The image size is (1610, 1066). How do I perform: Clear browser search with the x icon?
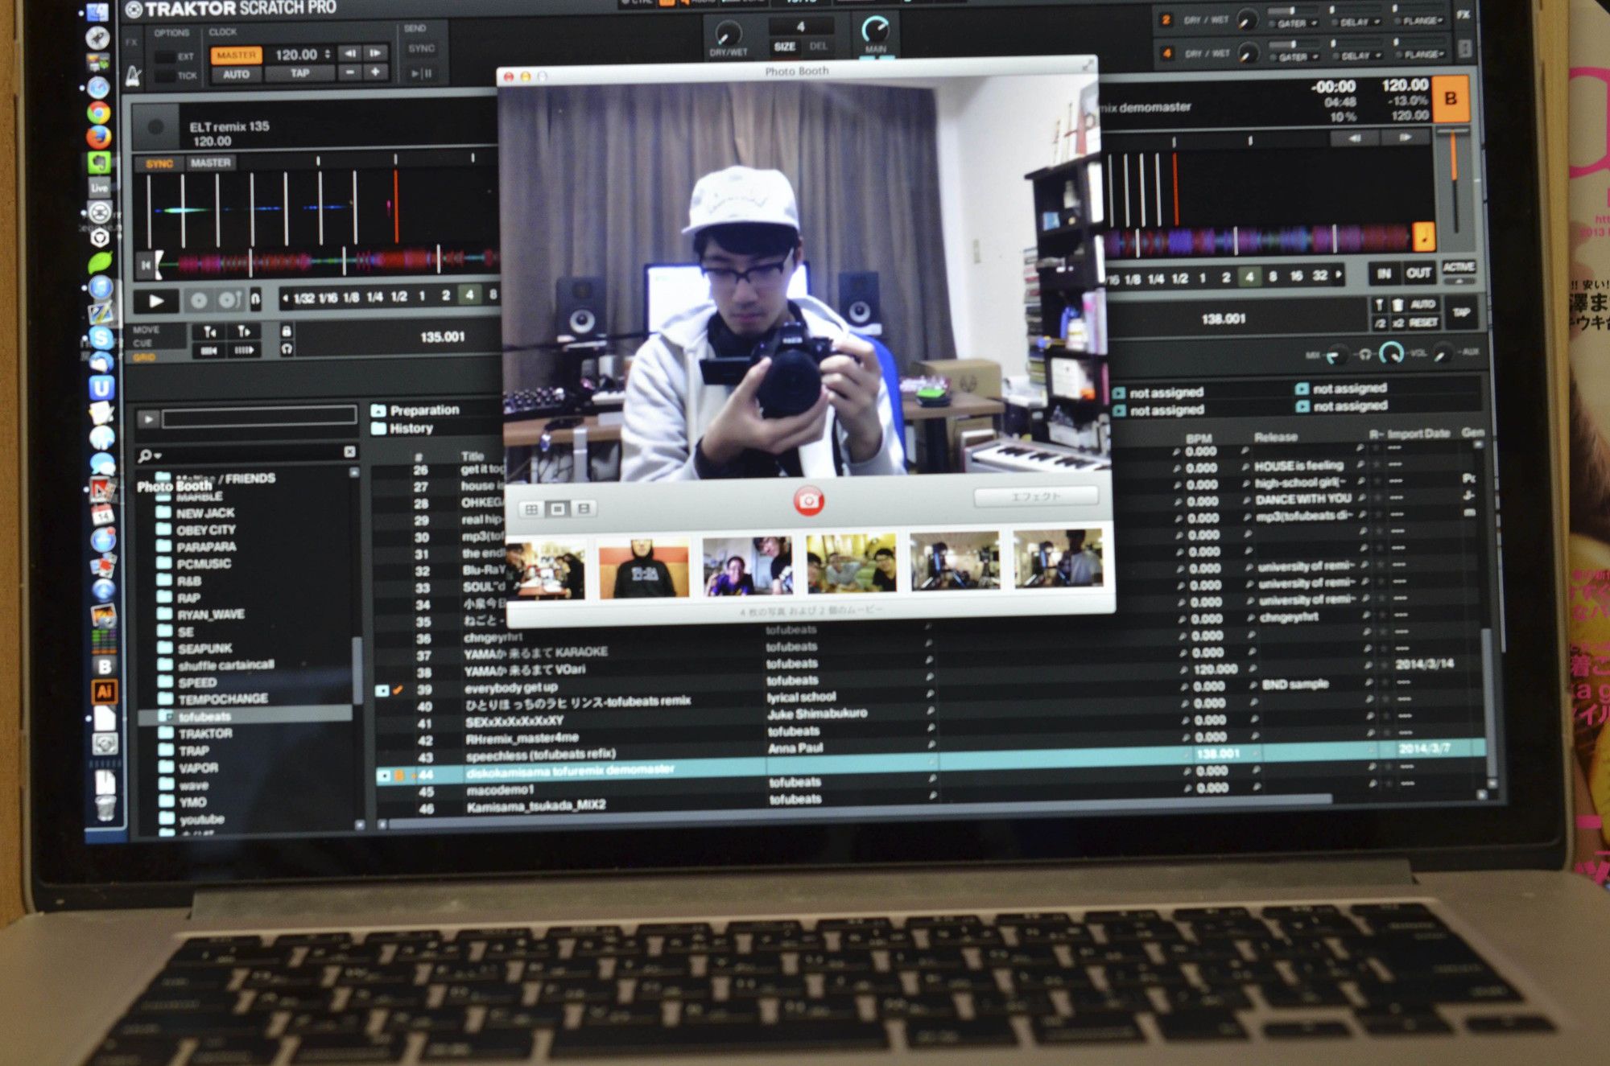click(349, 451)
